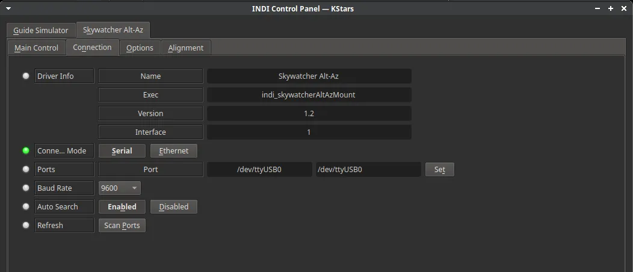Click the indi_skywatcherAltAzMount exec value
The width and height of the screenshot is (633, 272).
tap(309, 95)
